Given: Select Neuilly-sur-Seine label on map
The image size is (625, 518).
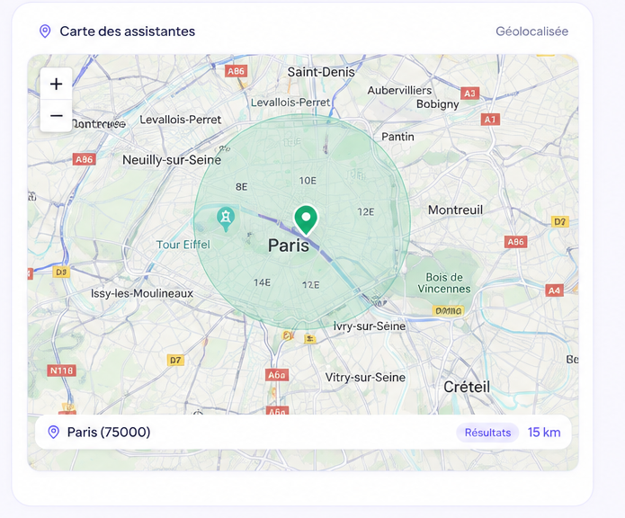Looking at the screenshot, I should (172, 160).
